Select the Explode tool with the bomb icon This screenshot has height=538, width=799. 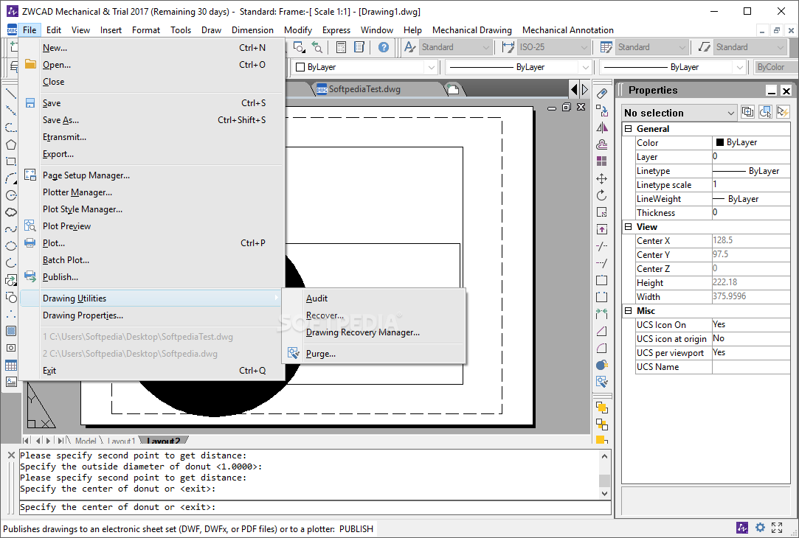click(602, 365)
